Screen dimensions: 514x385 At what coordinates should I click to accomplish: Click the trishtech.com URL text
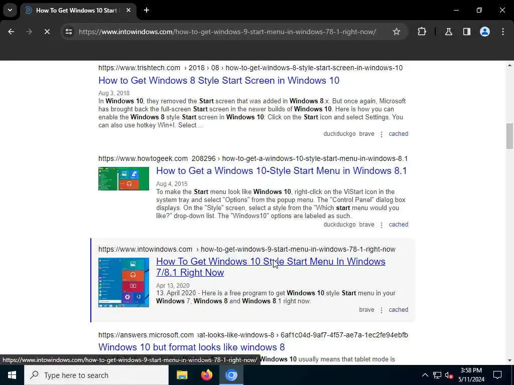coord(250,68)
